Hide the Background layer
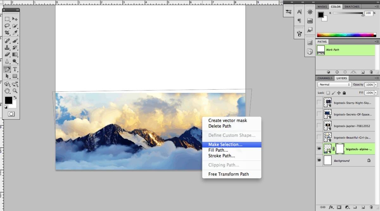This screenshot has width=380, height=211. tap(319, 160)
